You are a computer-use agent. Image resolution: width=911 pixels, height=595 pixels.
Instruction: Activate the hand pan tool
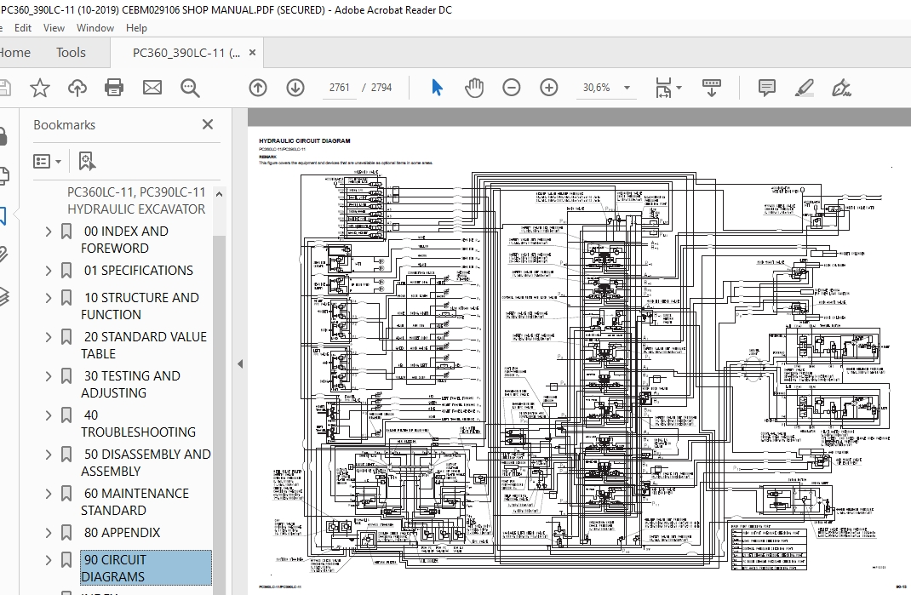(x=474, y=88)
